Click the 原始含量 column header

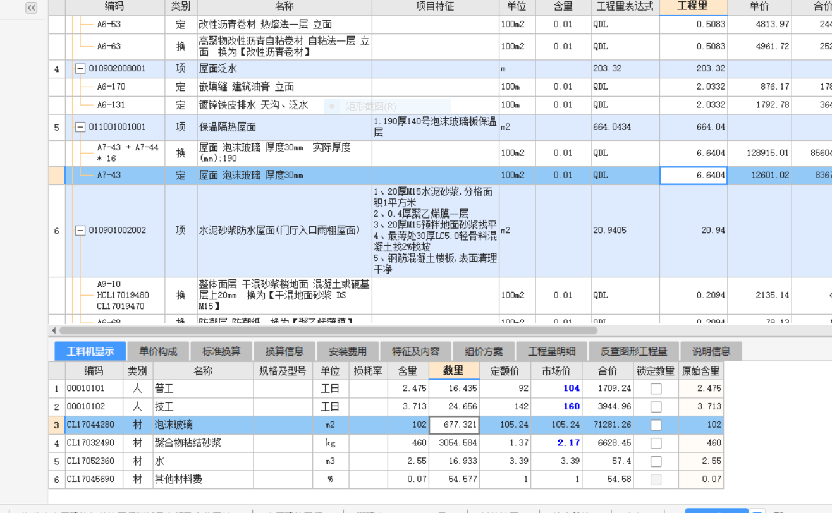[x=700, y=371]
